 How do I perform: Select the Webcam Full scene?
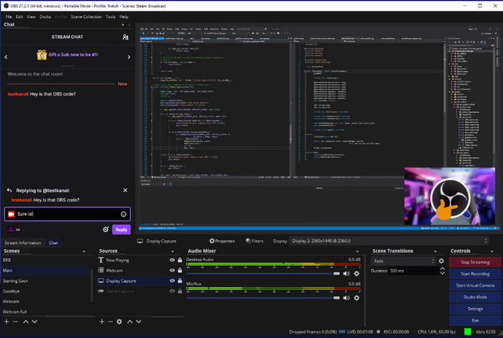tap(45, 311)
